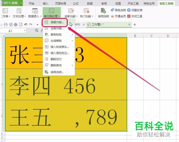179x142 pixels.
Task: Switch to the 页面布局 ribbon tab
Action: [x=61, y=4]
